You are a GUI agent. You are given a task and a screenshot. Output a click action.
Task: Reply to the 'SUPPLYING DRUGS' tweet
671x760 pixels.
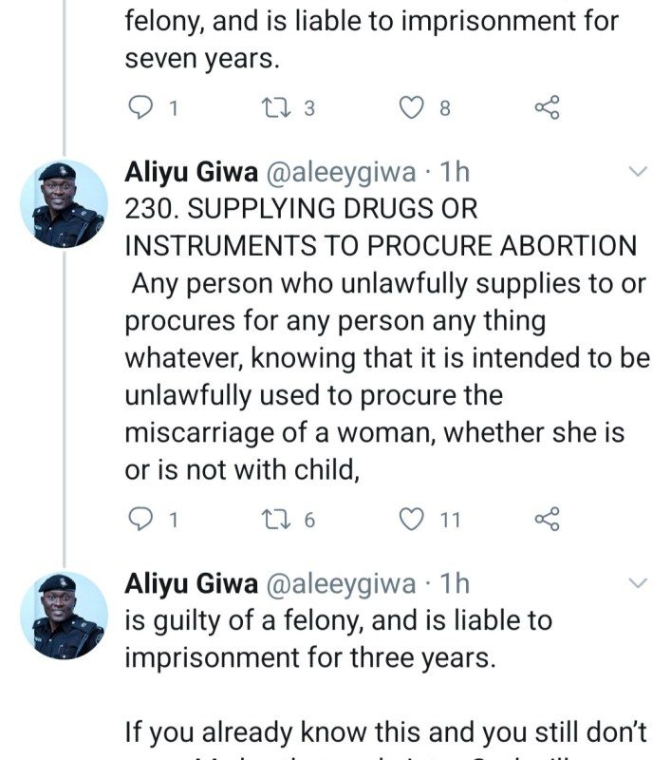(140, 520)
